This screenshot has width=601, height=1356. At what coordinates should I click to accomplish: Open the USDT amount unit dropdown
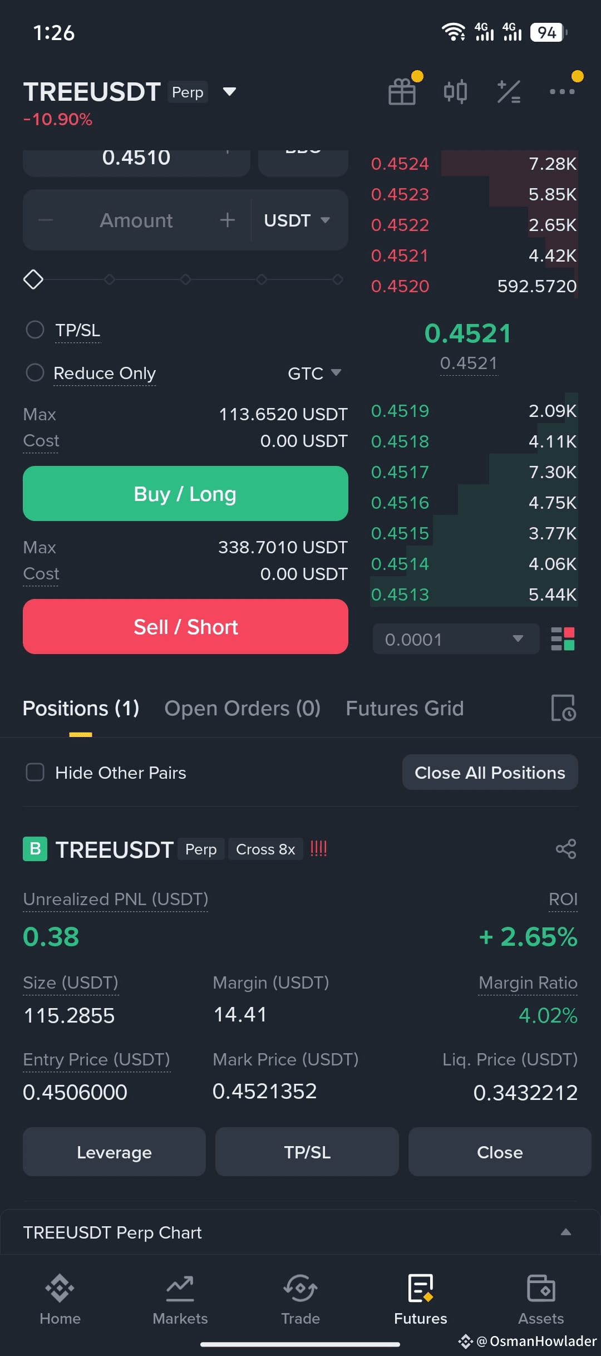pyautogui.click(x=297, y=220)
